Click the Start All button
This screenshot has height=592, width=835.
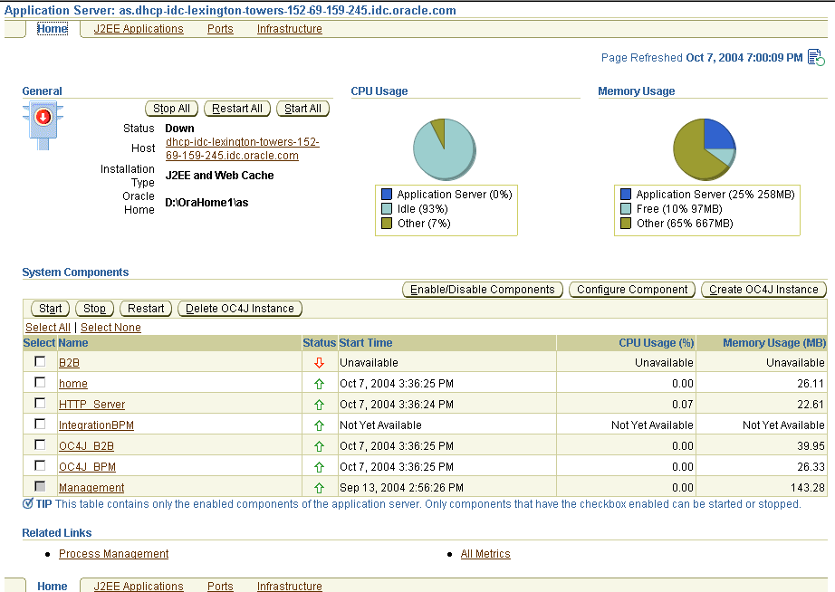[x=303, y=109]
